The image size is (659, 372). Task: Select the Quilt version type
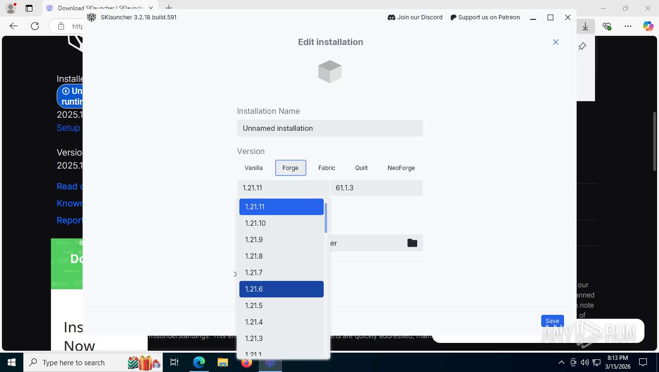(x=361, y=168)
